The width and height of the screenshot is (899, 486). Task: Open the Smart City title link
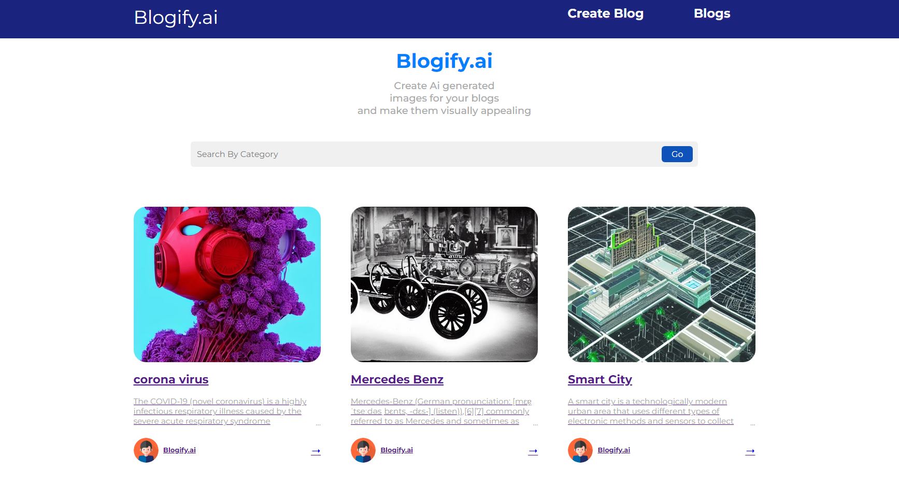[x=600, y=379]
